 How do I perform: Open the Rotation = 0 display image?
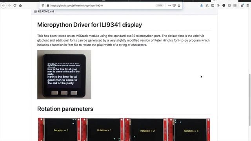(59, 130)
